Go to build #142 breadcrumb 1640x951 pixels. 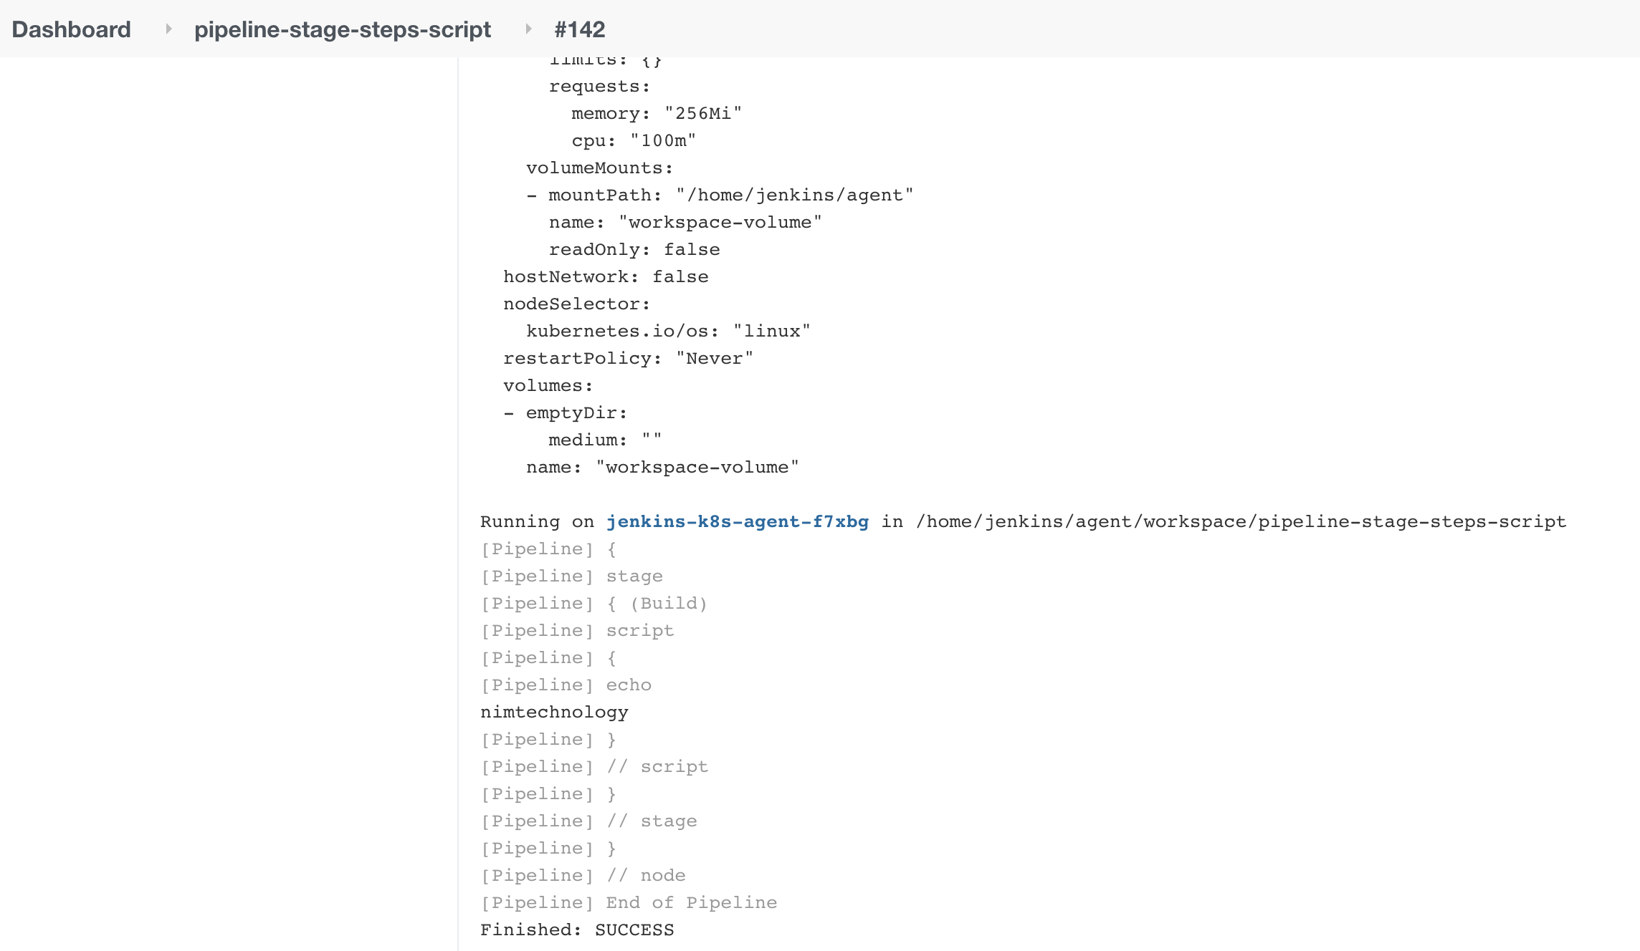point(580,29)
